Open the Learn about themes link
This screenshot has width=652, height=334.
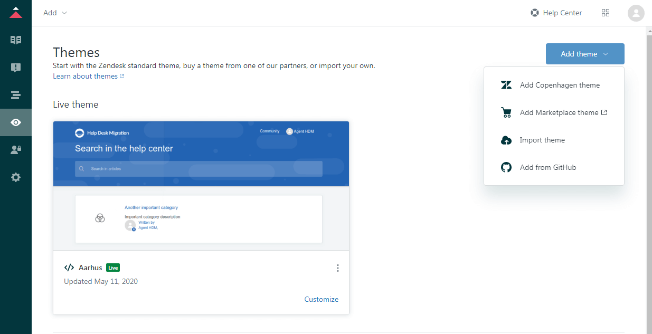point(85,76)
